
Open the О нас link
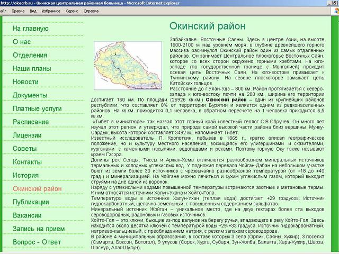pyautogui.click(x=22, y=42)
